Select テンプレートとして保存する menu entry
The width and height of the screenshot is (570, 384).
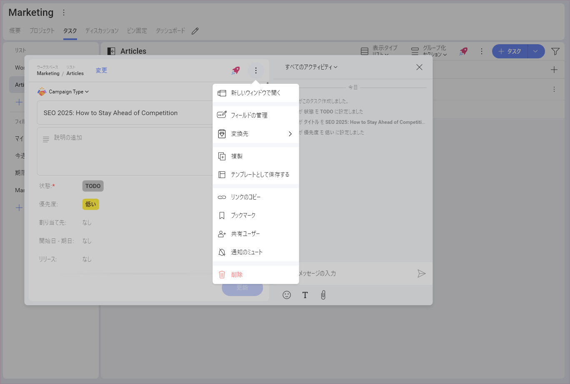click(x=255, y=175)
